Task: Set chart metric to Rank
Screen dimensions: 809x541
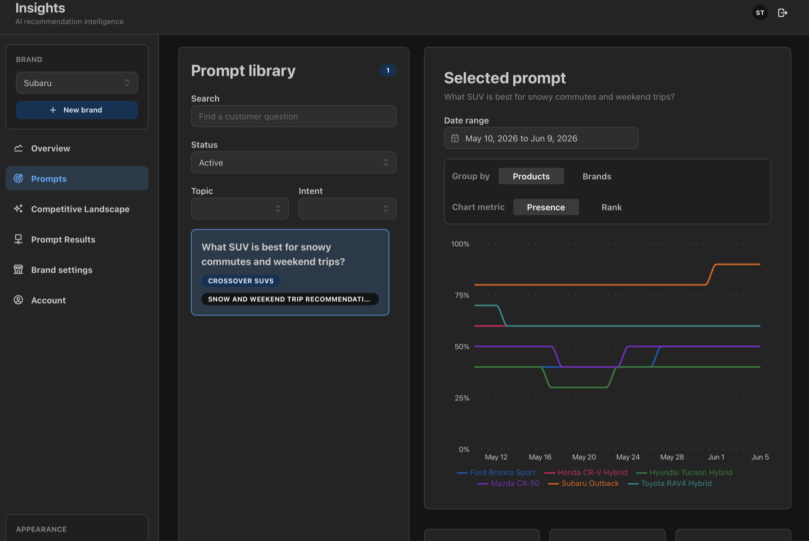Action: pos(612,207)
